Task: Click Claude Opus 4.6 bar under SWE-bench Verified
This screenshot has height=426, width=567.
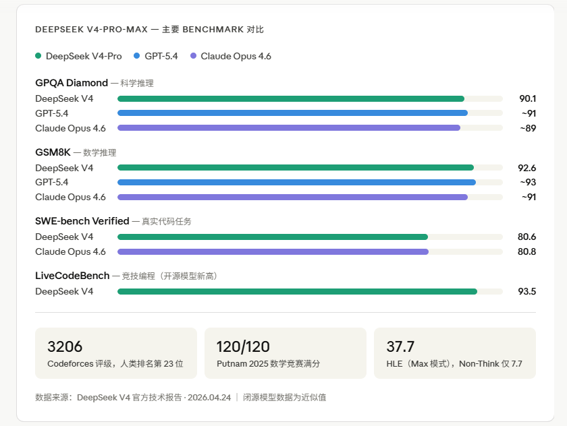Action: tap(273, 251)
